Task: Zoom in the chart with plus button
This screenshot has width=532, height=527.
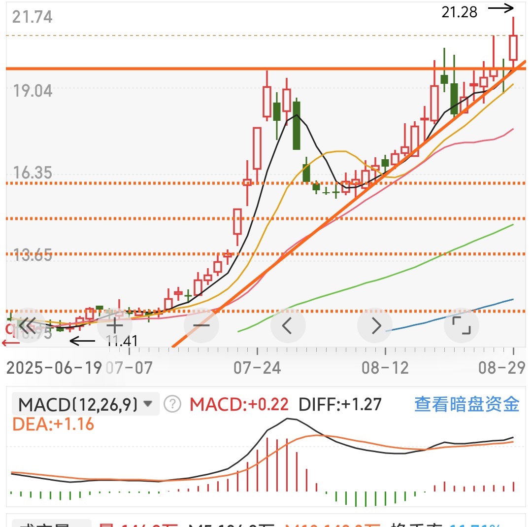Action: point(115,326)
